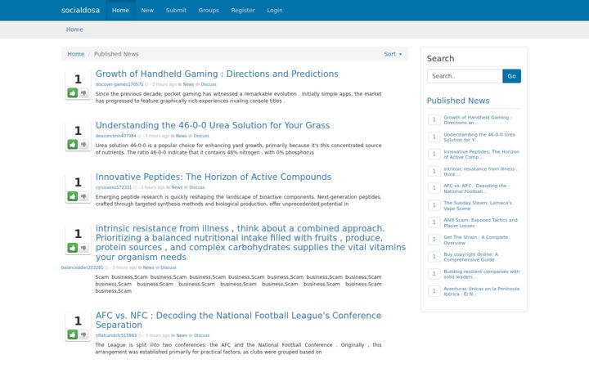Upvote the Growth of Handheld Gaming story
Screen dimensions: 589x368
tap(73, 92)
